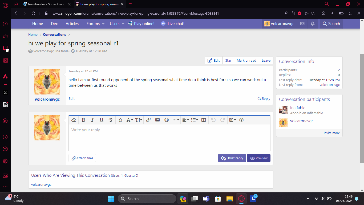Expand the text alignment dropdown
This screenshot has width=364, height=205.
(185, 120)
